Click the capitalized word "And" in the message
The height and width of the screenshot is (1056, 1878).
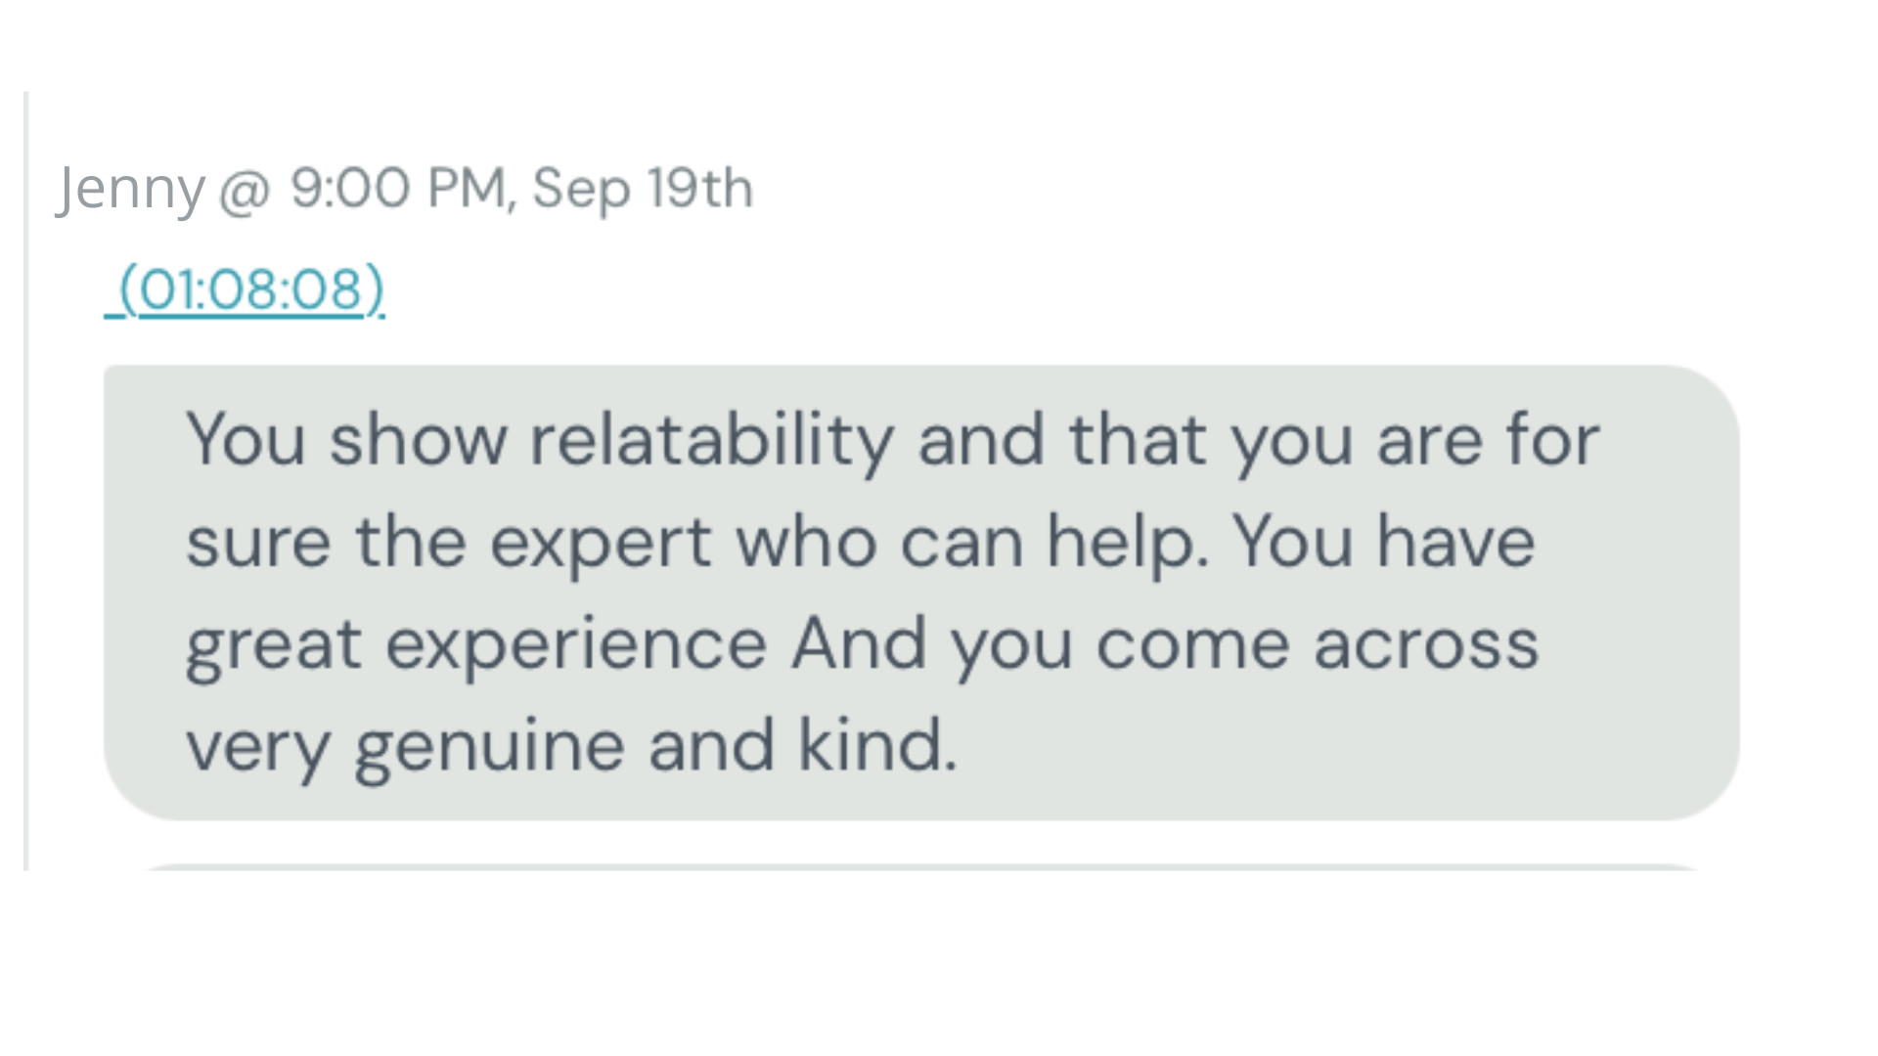(859, 643)
